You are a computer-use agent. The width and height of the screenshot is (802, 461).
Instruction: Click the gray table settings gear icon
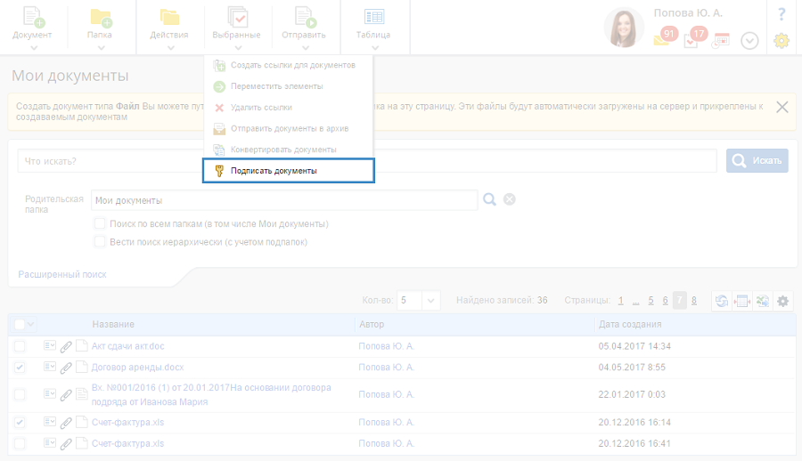click(783, 301)
